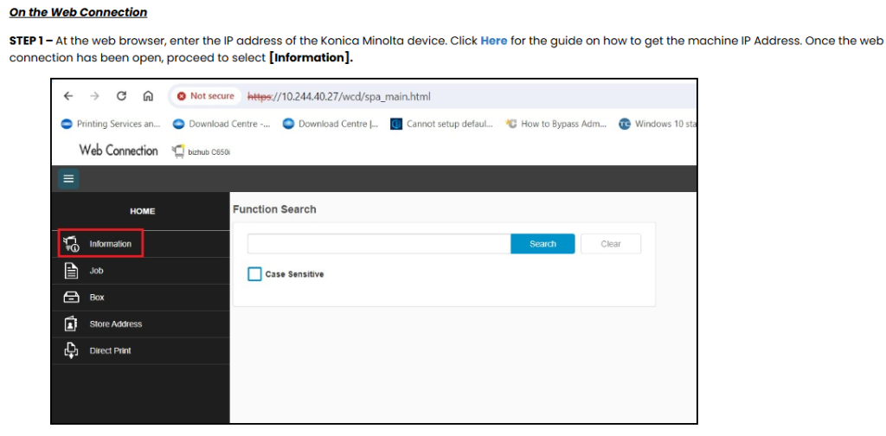Click the Direct Print icon

tap(71, 350)
